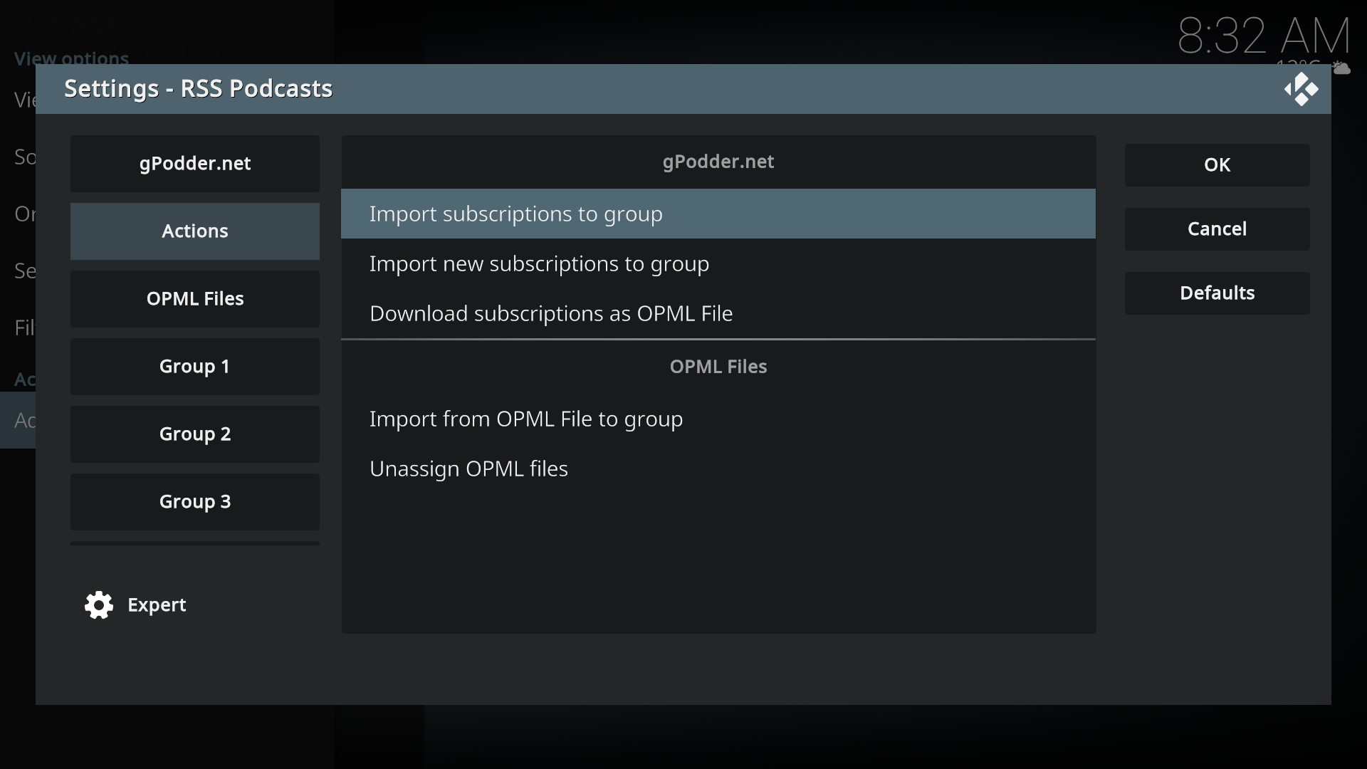
Task: Click the Kodi logo icon in header
Action: pyautogui.click(x=1301, y=90)
